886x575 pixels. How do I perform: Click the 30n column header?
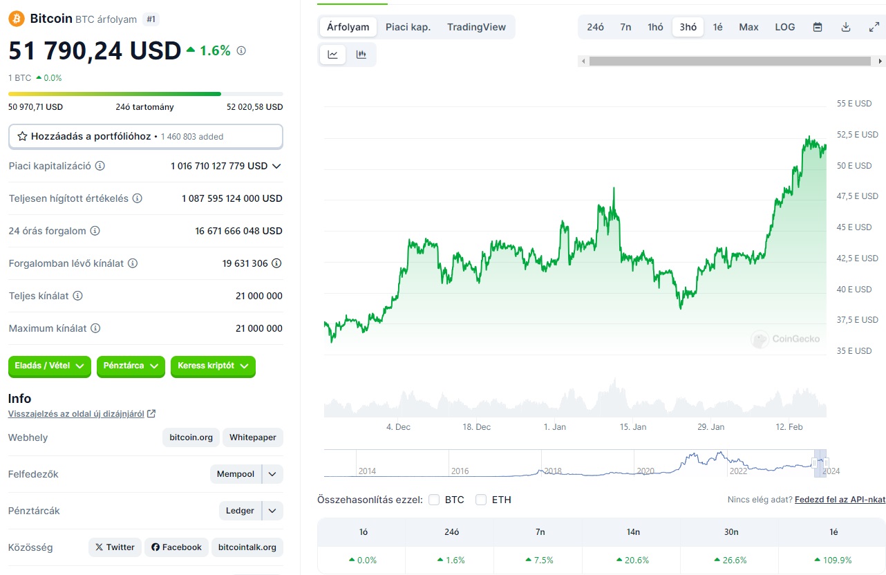[731, 532]
